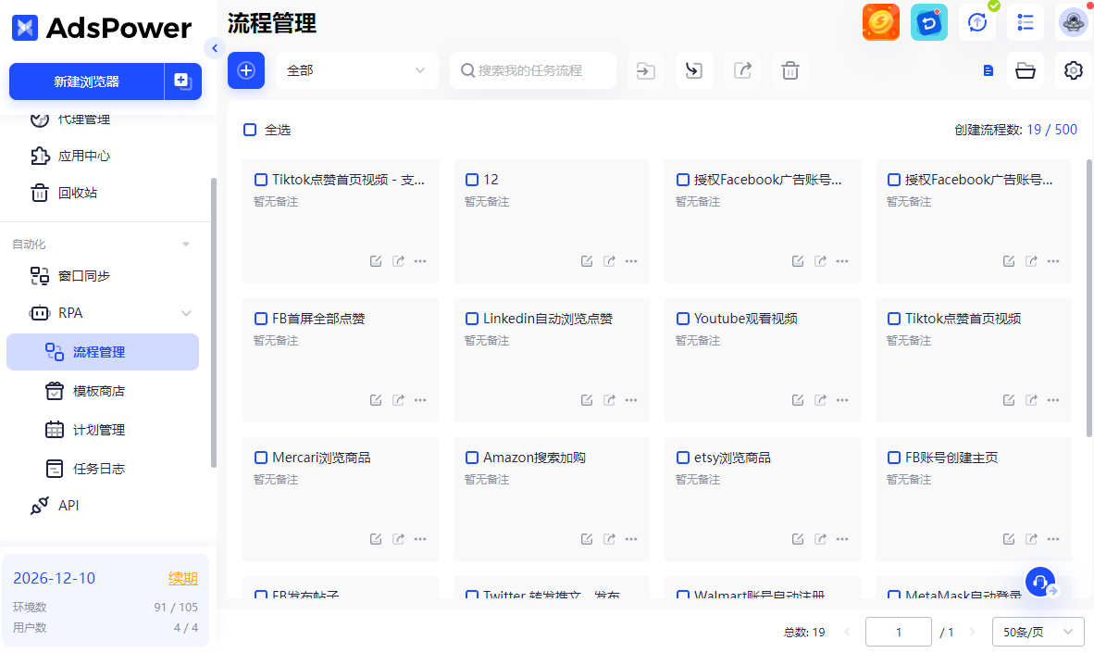Open more options on card named 12

631,261
